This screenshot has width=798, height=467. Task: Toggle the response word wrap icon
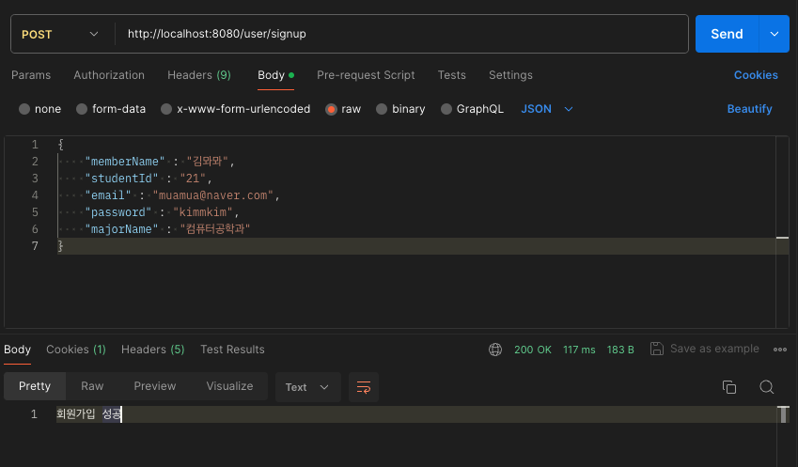(364, 387)
